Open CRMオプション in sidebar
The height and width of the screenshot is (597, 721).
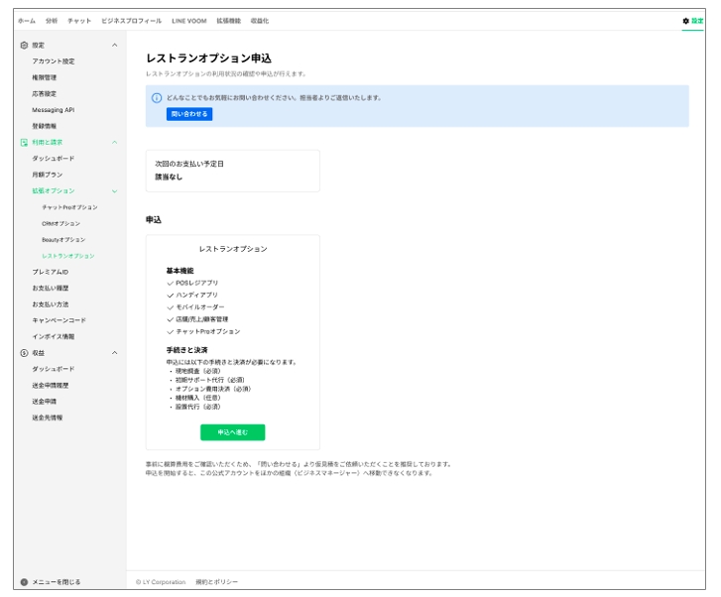point(61,223)
